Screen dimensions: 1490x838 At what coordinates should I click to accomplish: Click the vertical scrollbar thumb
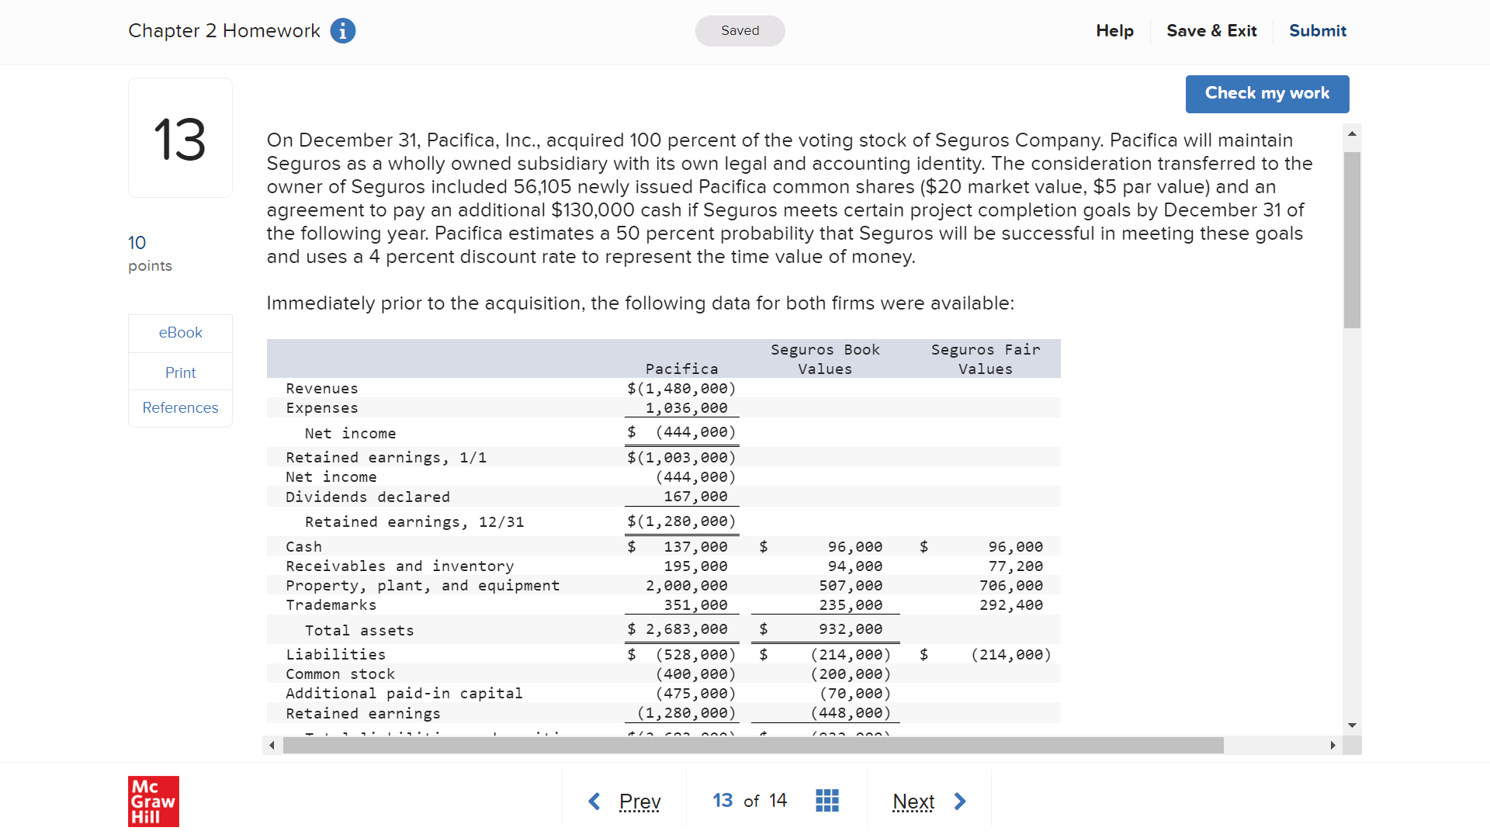tap(1352, 241)
